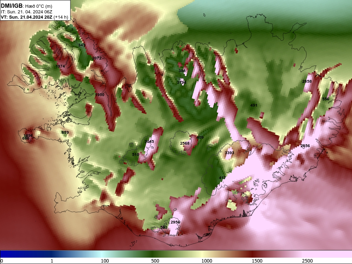Click the map value 343
Viewport: 352px width, 264px height.
[x=82, y=45]
